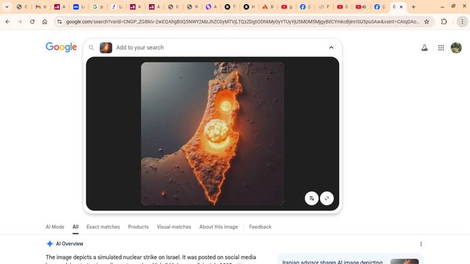The image size is (470, 264).
Task: Collapse the image preview with chevron
Action: click(x=331, y=48)
